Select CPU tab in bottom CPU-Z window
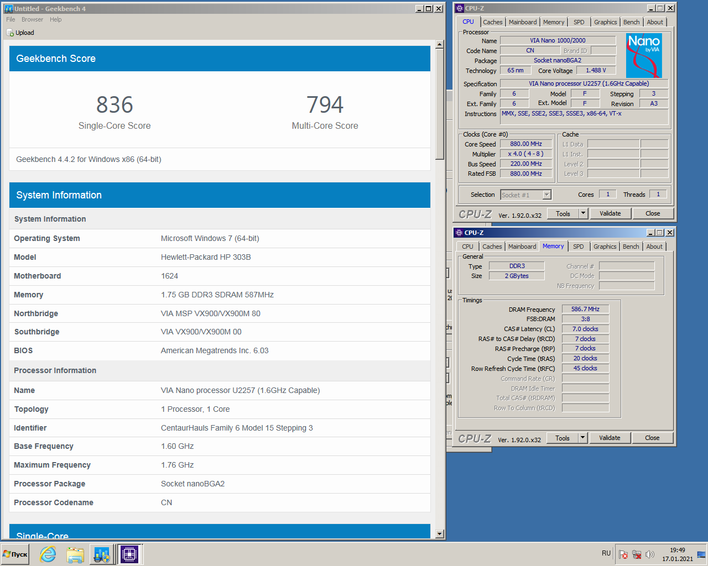This screenshot has height=566, width=708. (x=467, y=247)
